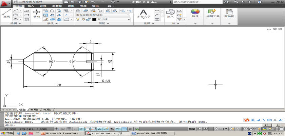Click the Plot printer icon in title bar
Image resolution: width=285 pixels, height=136 pixels.
click(x=113, y=2)
